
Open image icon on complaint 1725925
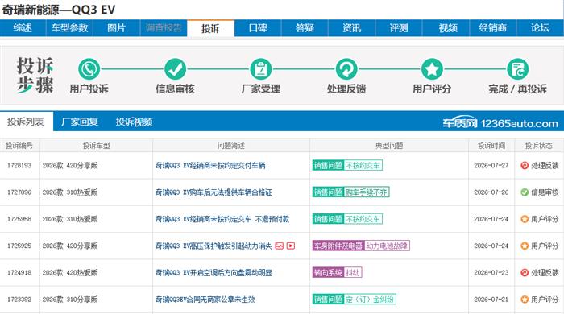279,246
